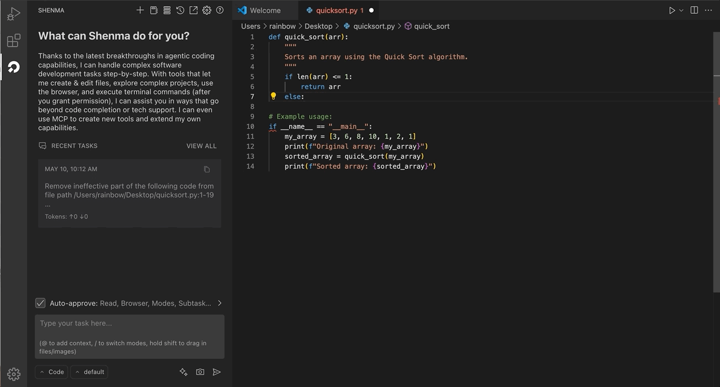
Task: Open the Shenma prompts notebook icon
Action: pyautogui.click(x=154, y=10)
